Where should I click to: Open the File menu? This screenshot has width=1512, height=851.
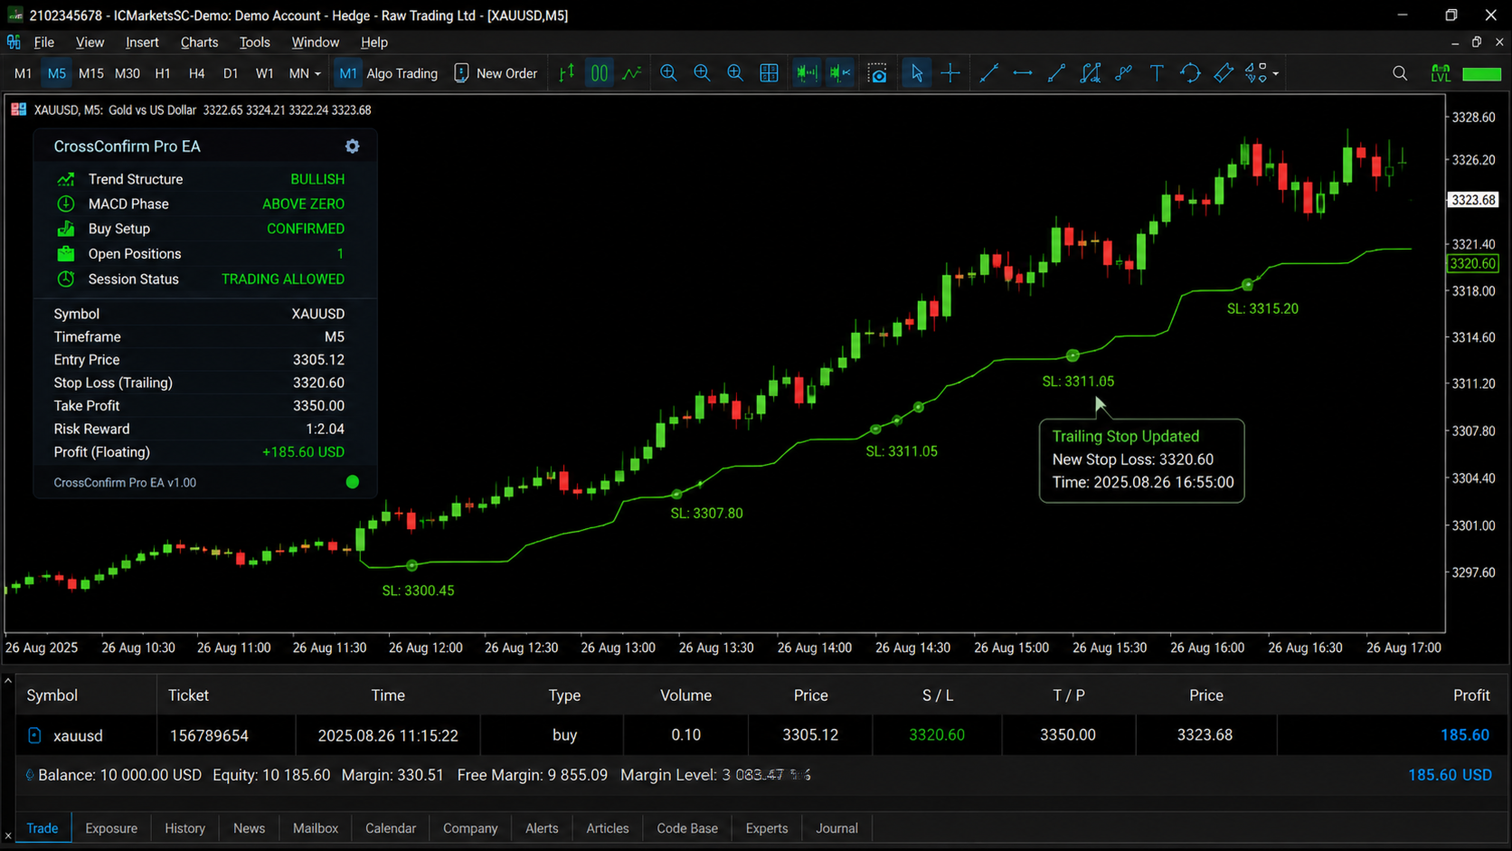coord(44,43)
